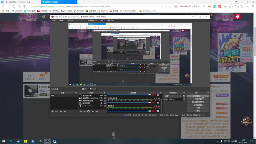Expand the arrow on 停止推流 button

pos(207,96)
